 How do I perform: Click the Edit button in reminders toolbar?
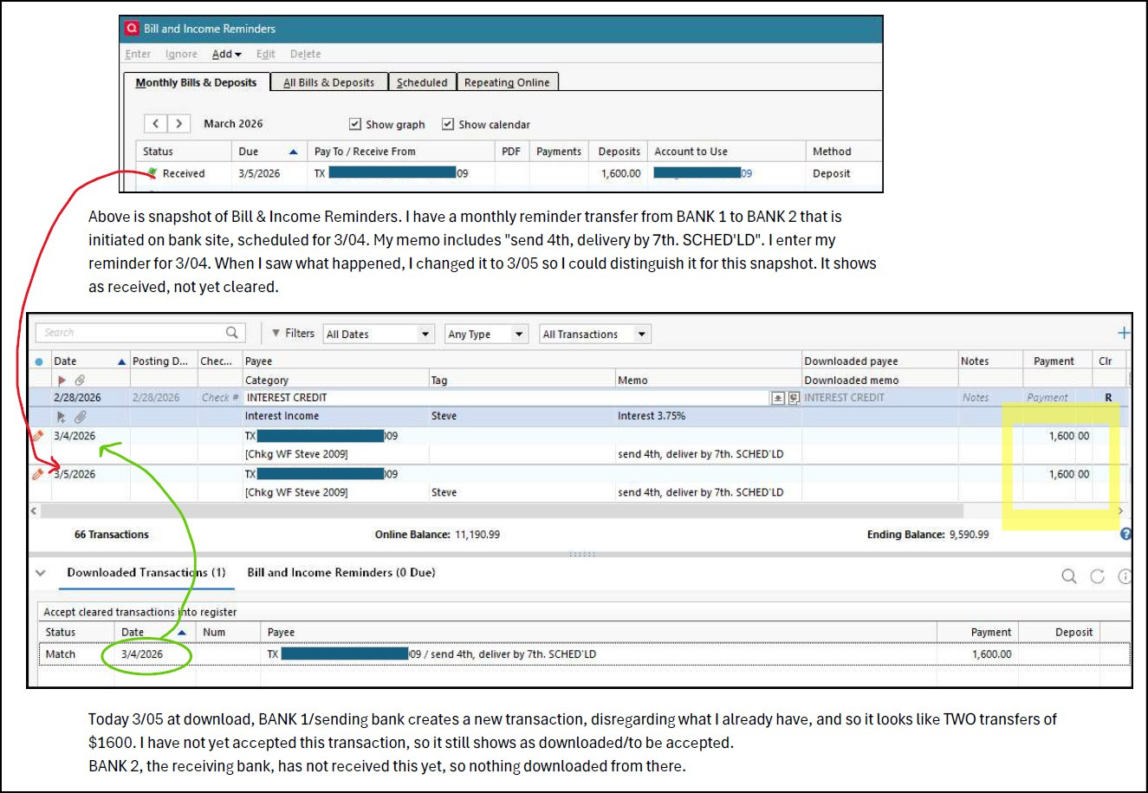click(x=266, y=54)
